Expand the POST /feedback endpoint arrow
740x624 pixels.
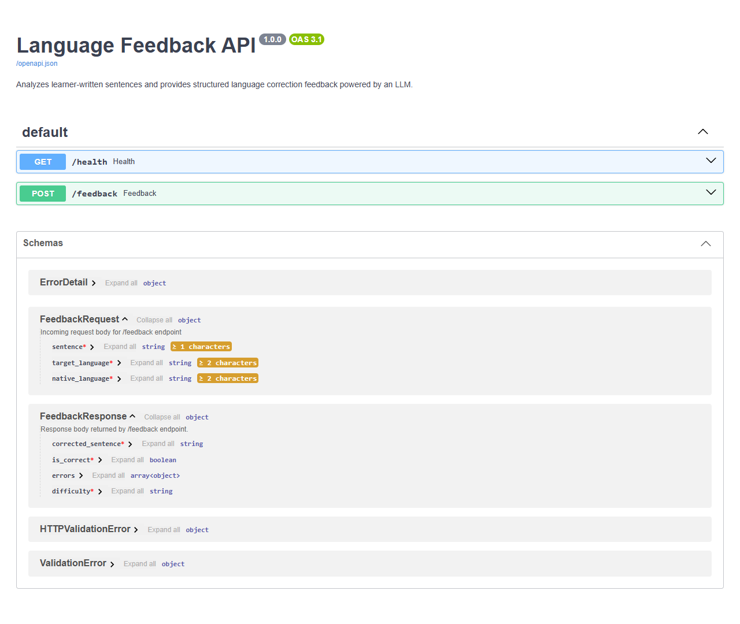711,192
